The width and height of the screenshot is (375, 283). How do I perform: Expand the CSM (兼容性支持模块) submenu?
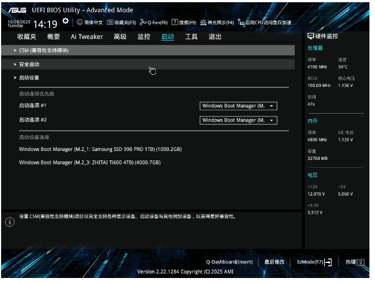tap(43, 51)
